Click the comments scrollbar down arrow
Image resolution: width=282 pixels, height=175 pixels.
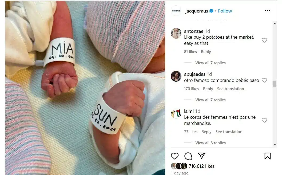point(275,145)
